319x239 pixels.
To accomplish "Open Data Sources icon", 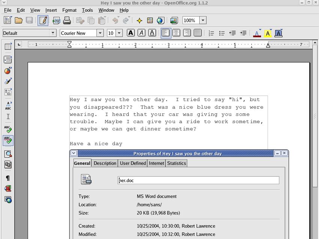I will point(8,164).
